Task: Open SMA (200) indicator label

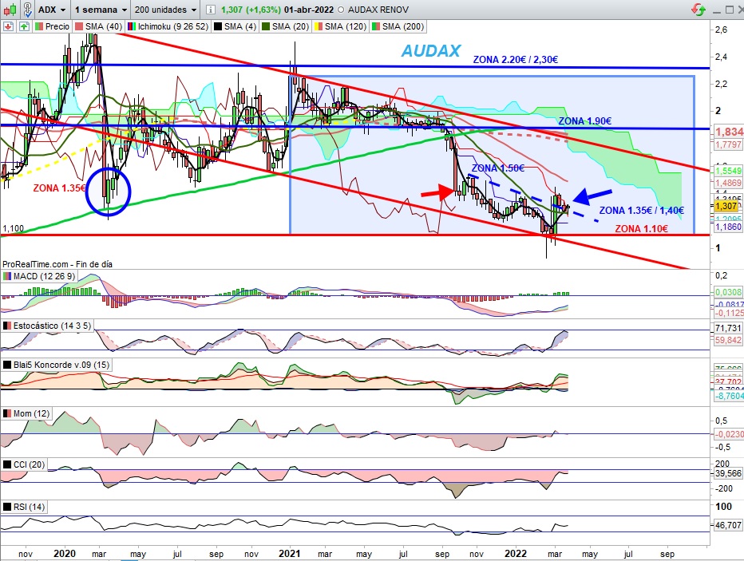Action: click(x=398, y=26)
